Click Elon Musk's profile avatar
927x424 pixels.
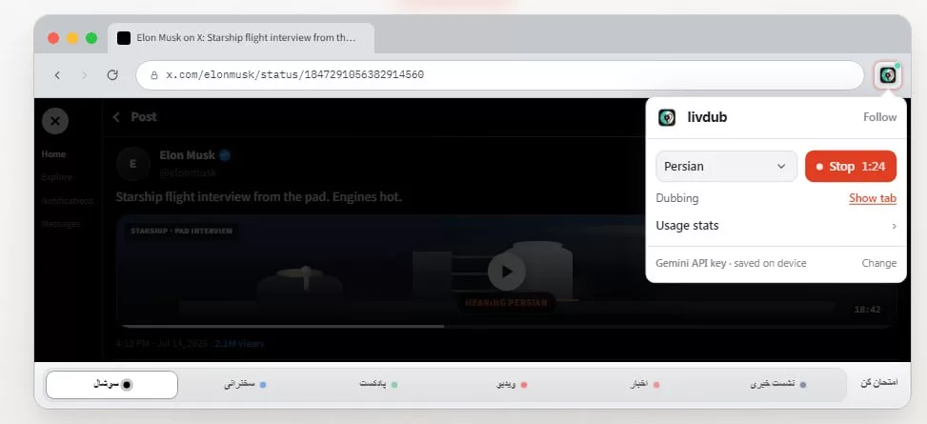(133, 164)
